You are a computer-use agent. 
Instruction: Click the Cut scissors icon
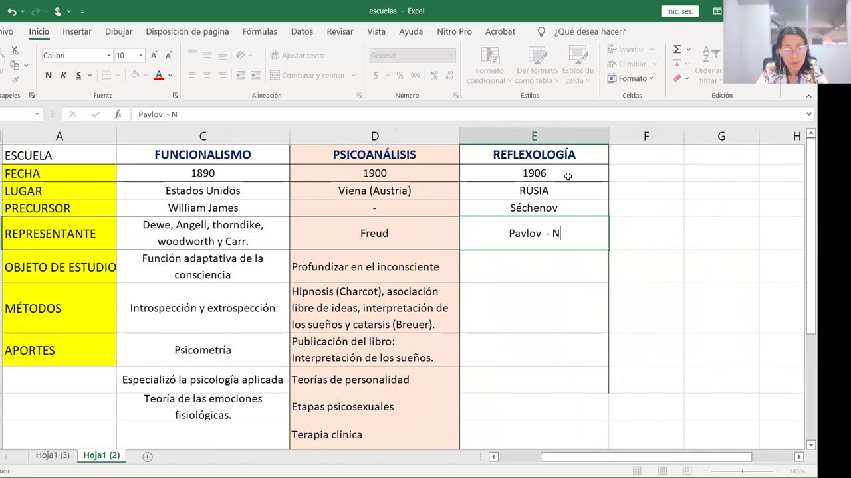pos(14,50)
